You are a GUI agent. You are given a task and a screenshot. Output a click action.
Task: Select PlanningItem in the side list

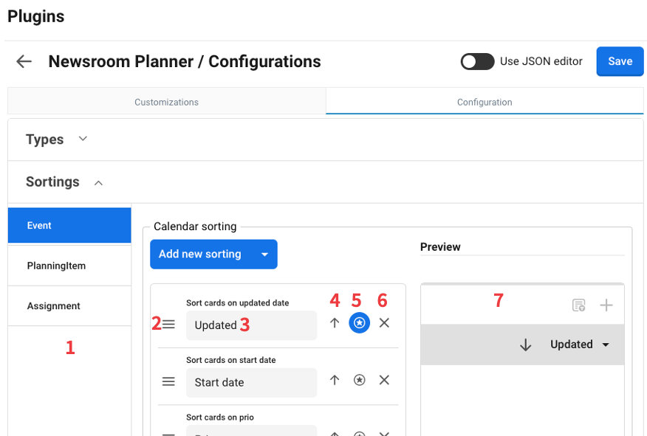coord(69,266)
